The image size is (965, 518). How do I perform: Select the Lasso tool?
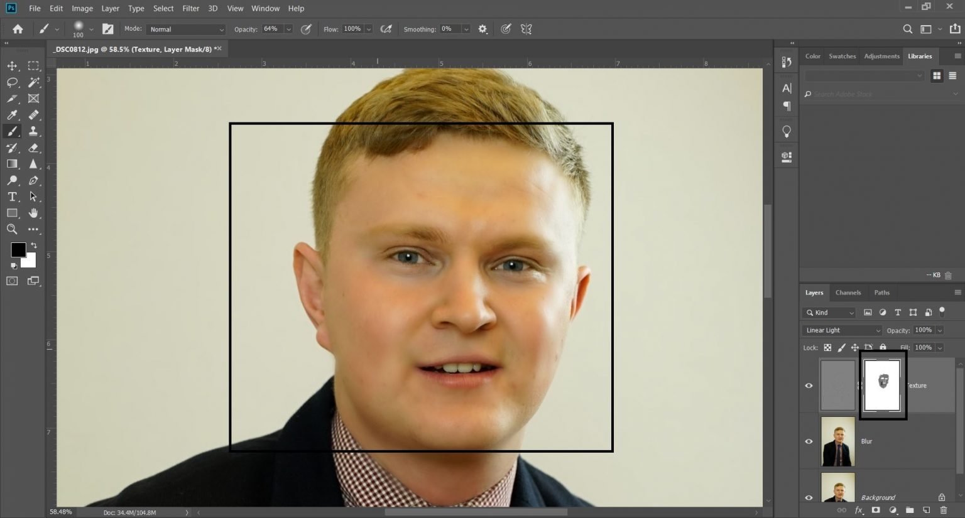pyautogui.click(x=11, y=82)
